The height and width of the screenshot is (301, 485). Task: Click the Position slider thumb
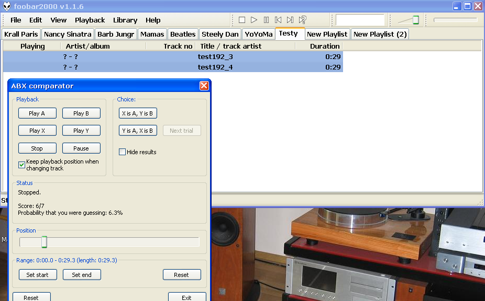coord(44,242)
